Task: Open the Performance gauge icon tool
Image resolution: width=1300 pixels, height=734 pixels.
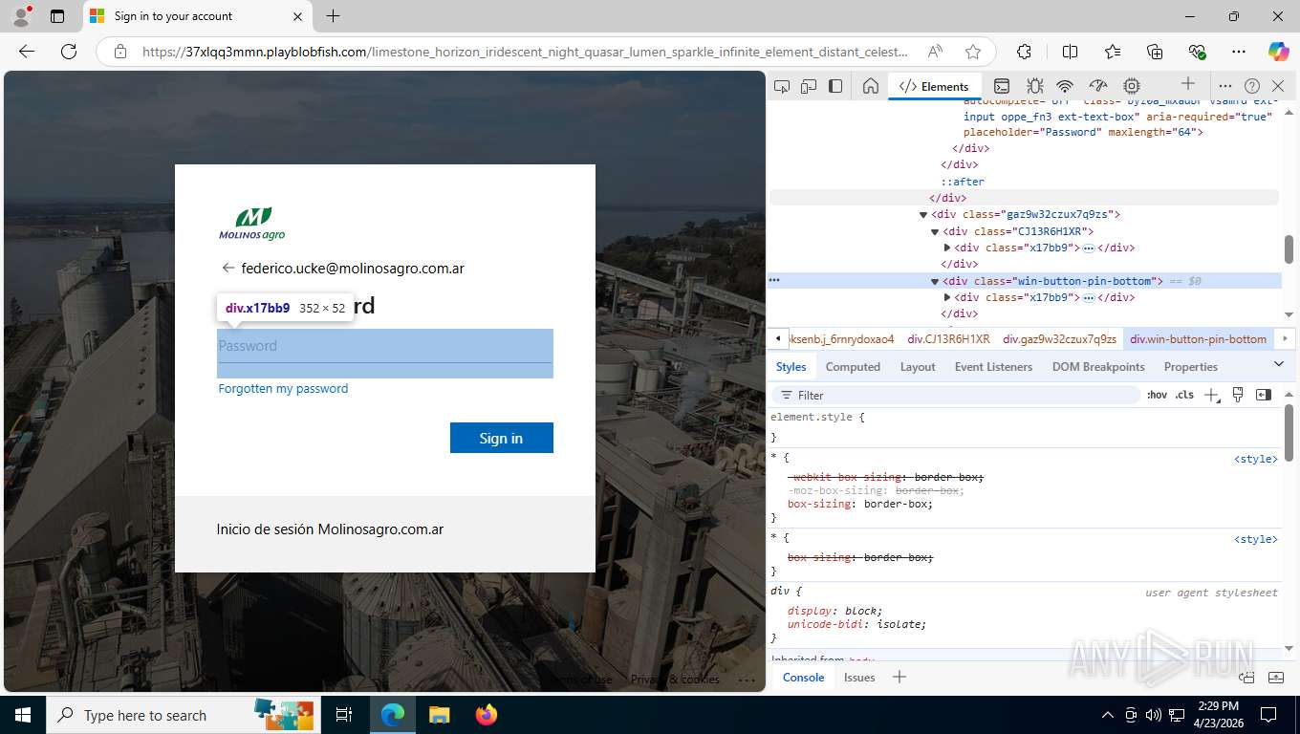Action: [1098, 86]
